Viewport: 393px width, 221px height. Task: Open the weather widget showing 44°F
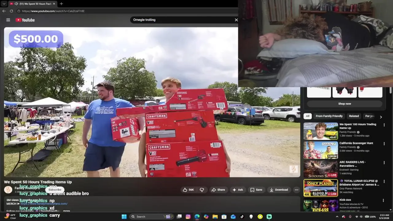pos(10,216)
